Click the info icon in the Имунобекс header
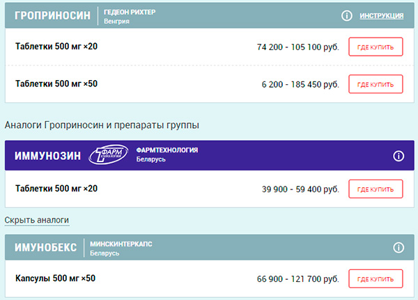The width and height of the screenshot is (418, 300). click(398, 248)
